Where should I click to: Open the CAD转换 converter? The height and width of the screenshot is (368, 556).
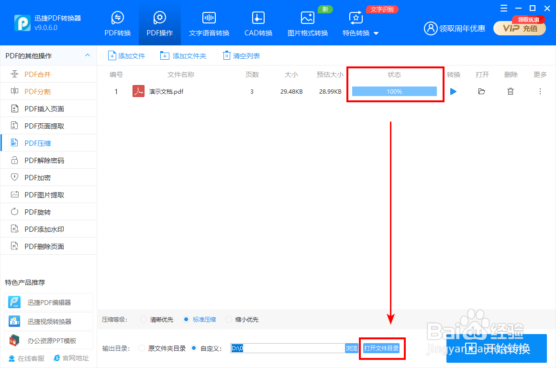(258, 22)
